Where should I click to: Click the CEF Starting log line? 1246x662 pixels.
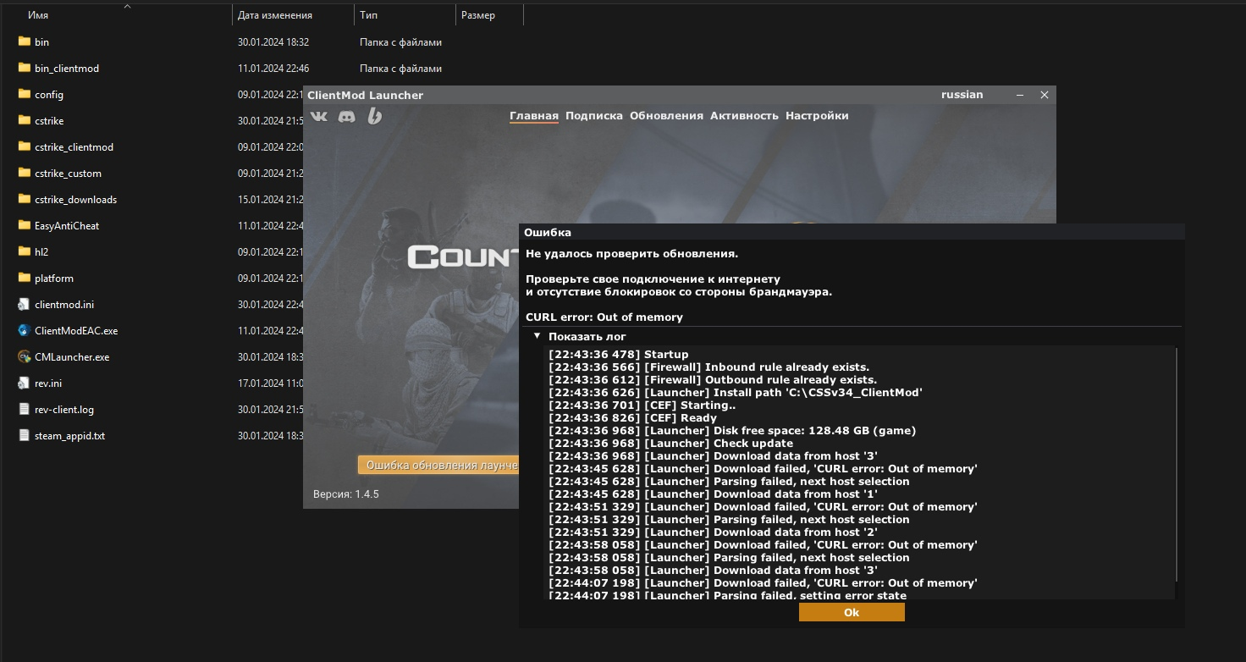642,405
